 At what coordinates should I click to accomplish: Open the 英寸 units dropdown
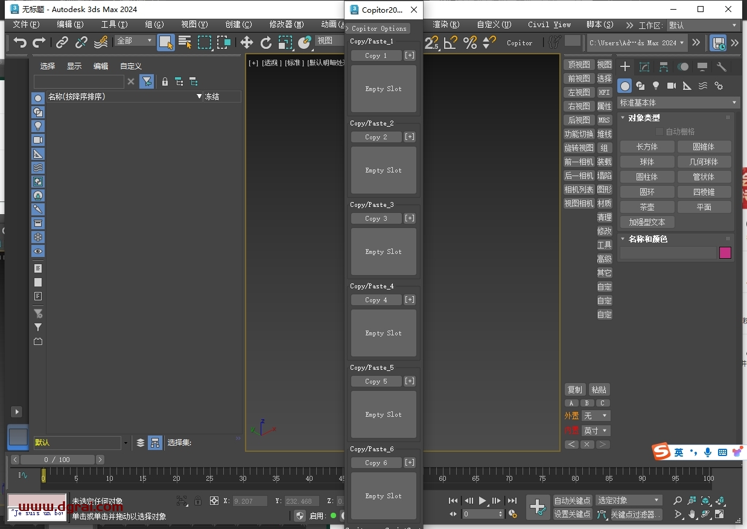click(596, 431)
